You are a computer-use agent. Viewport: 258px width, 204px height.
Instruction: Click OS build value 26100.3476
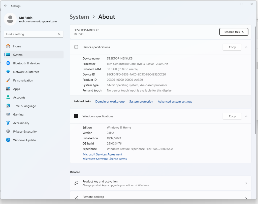[x=114, y=144]
